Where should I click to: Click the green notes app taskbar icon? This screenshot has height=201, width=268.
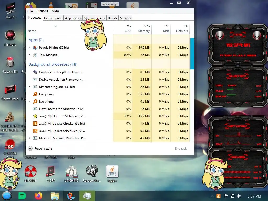click(x=22, y=196)
